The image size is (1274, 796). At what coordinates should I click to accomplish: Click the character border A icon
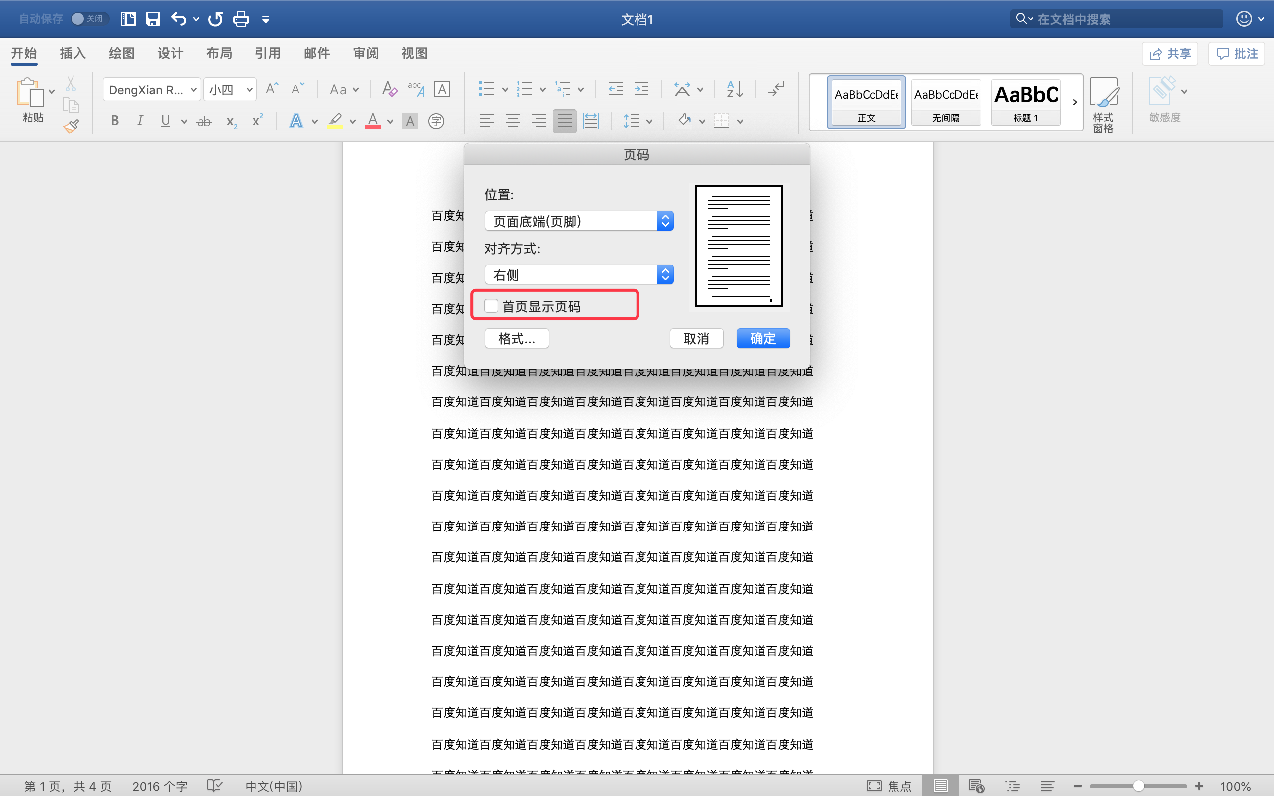tap(442, 90)
